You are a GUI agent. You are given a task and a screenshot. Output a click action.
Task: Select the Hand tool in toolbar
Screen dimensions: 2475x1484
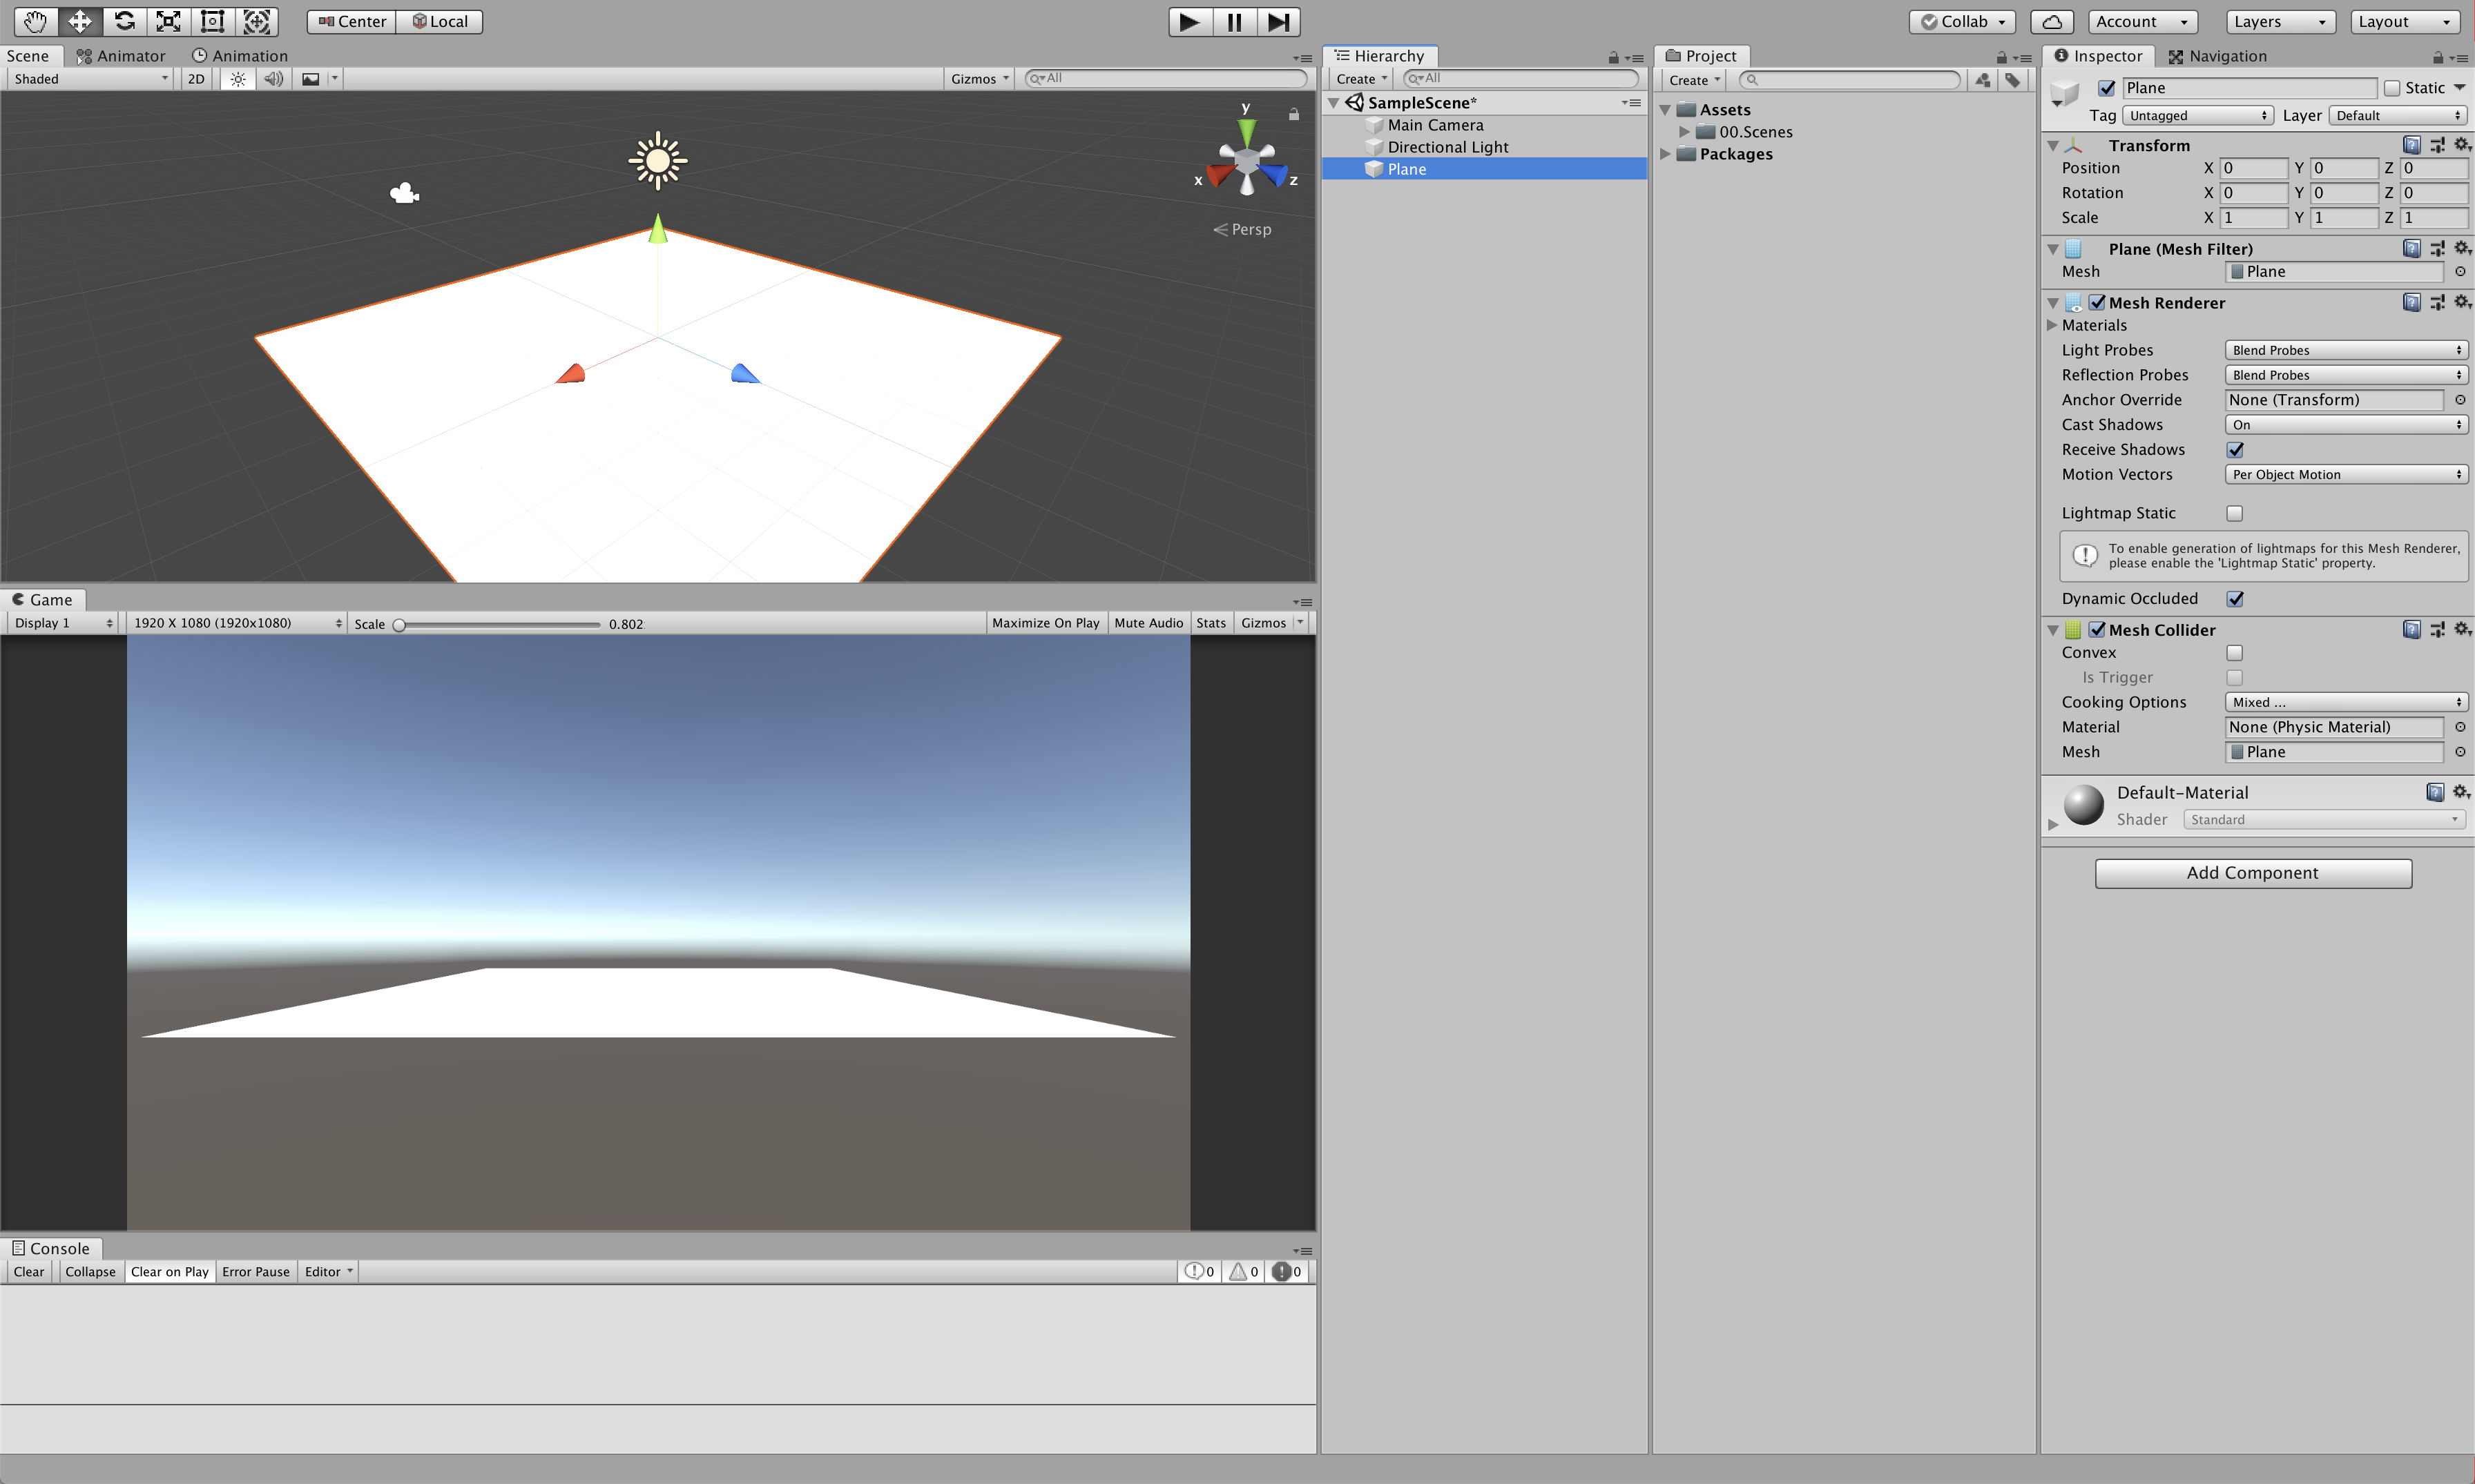(35, 21)
